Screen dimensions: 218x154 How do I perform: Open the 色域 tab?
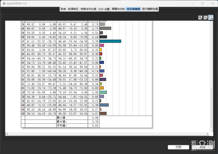coord(63,9)
